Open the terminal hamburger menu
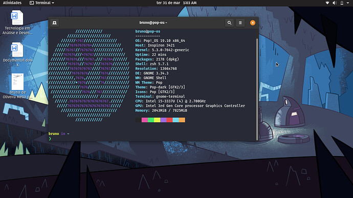Screen dimensions: 353x198 [x=240, y=23]
